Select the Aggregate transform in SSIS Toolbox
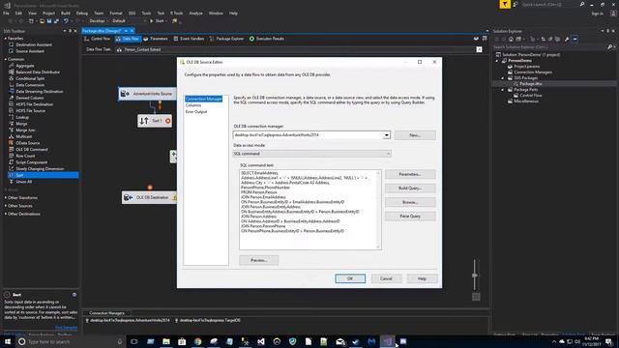 pos(24,66)
